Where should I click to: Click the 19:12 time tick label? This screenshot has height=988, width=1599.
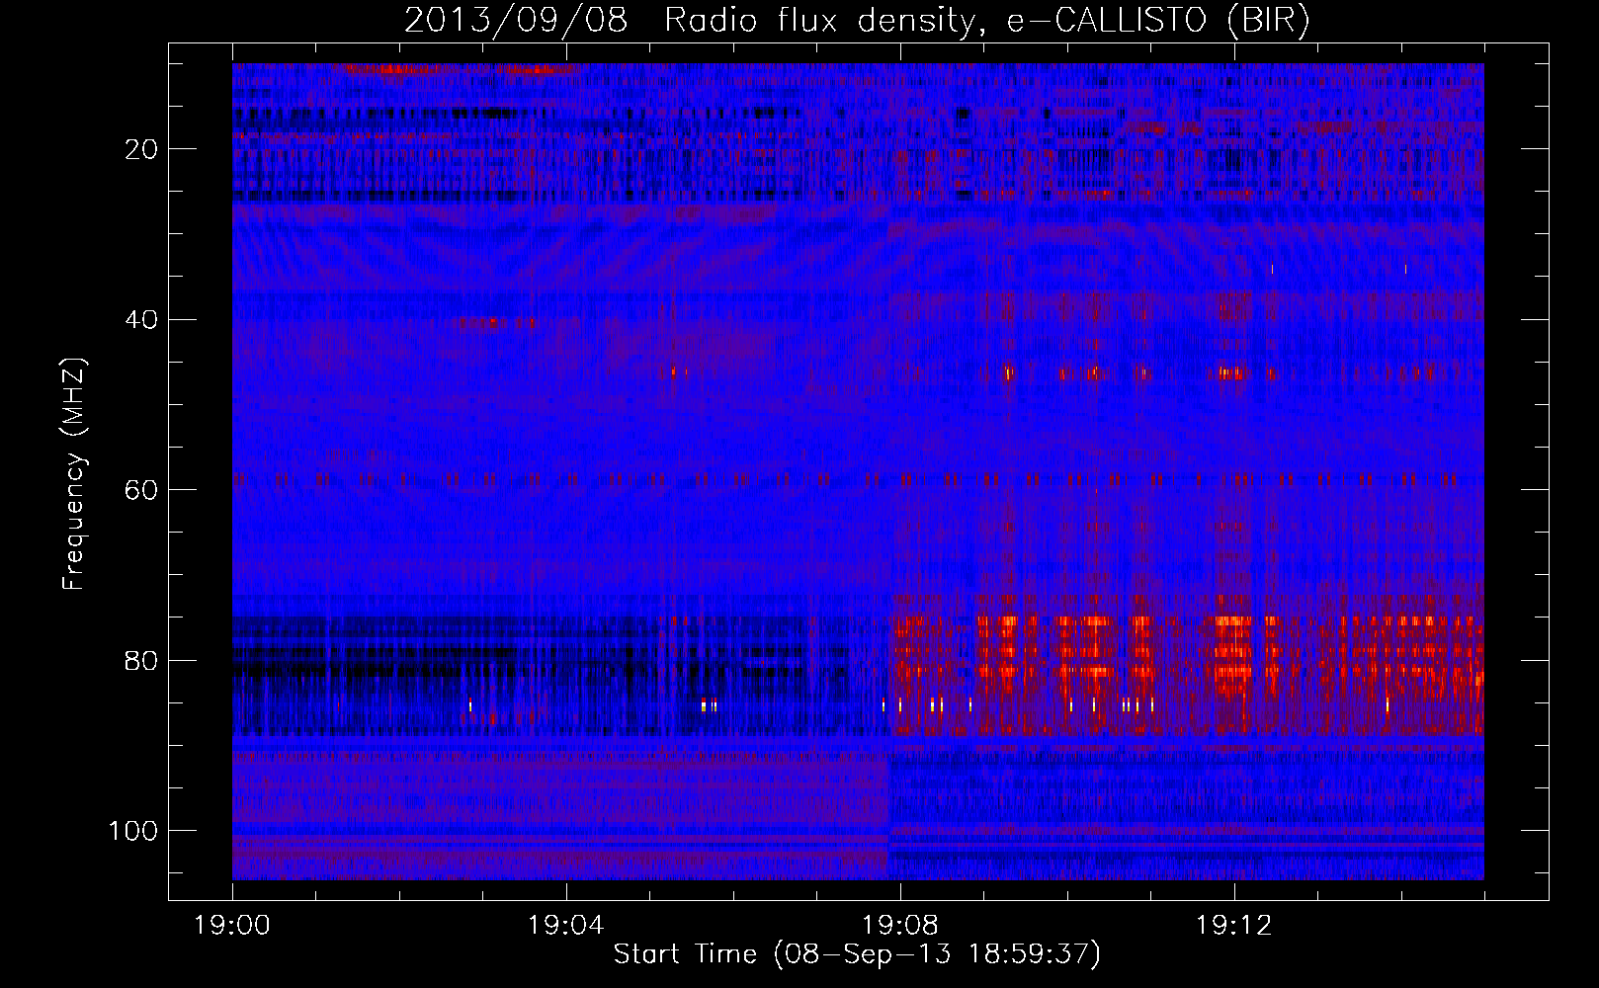pos(1233,926)
